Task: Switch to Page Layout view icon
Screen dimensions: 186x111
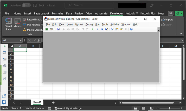Action: (144, 108)
